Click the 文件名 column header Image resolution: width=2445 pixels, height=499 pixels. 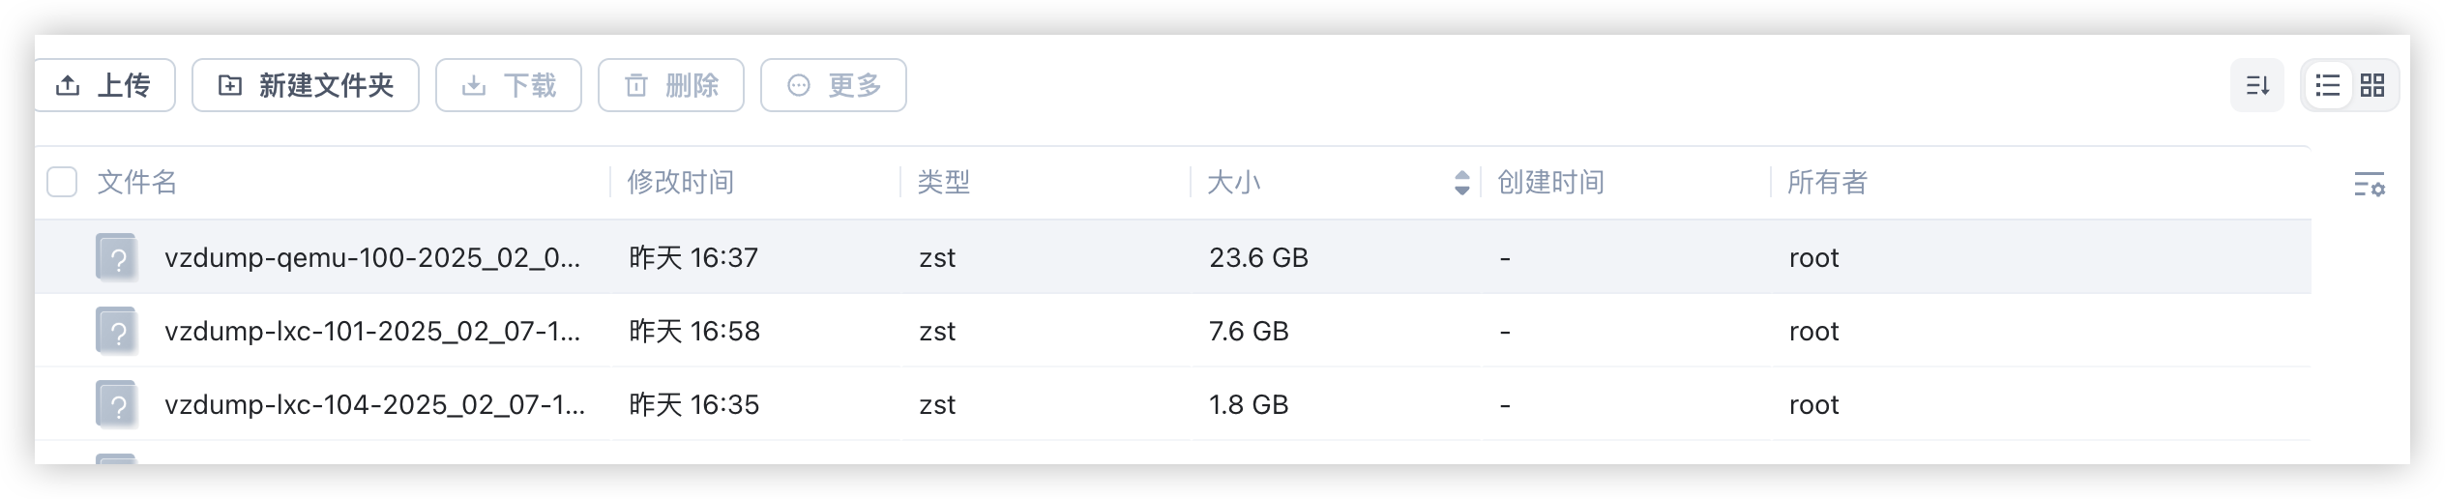tap(137, 182)
